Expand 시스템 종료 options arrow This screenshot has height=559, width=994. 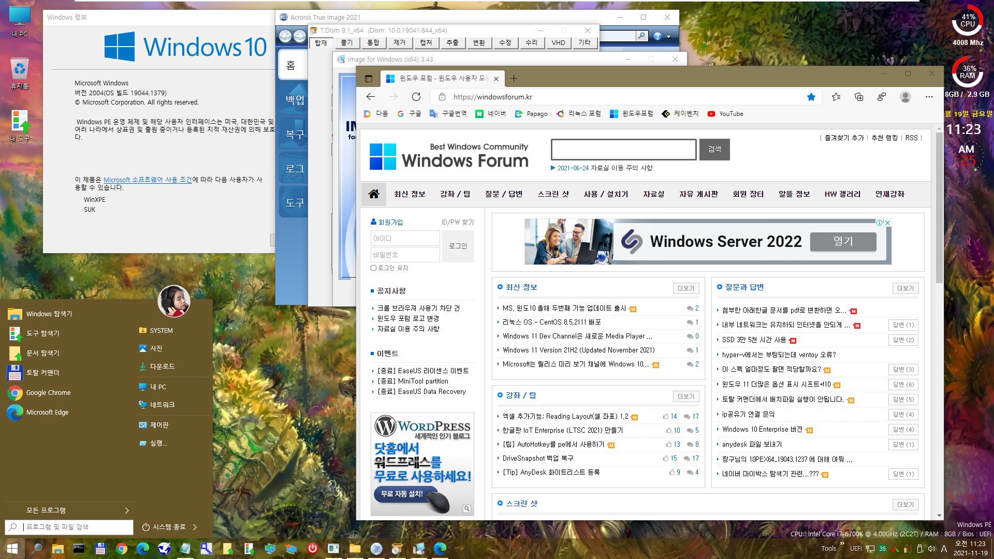tap(195, 527)
